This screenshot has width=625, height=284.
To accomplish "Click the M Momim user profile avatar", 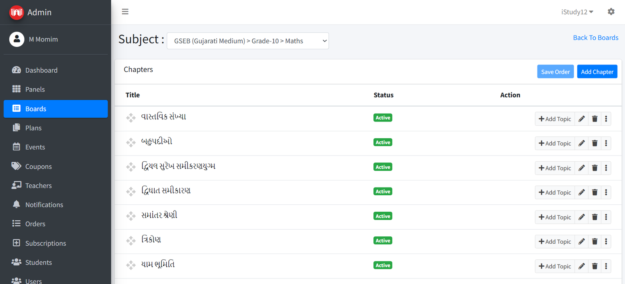I will click(17, 39).
